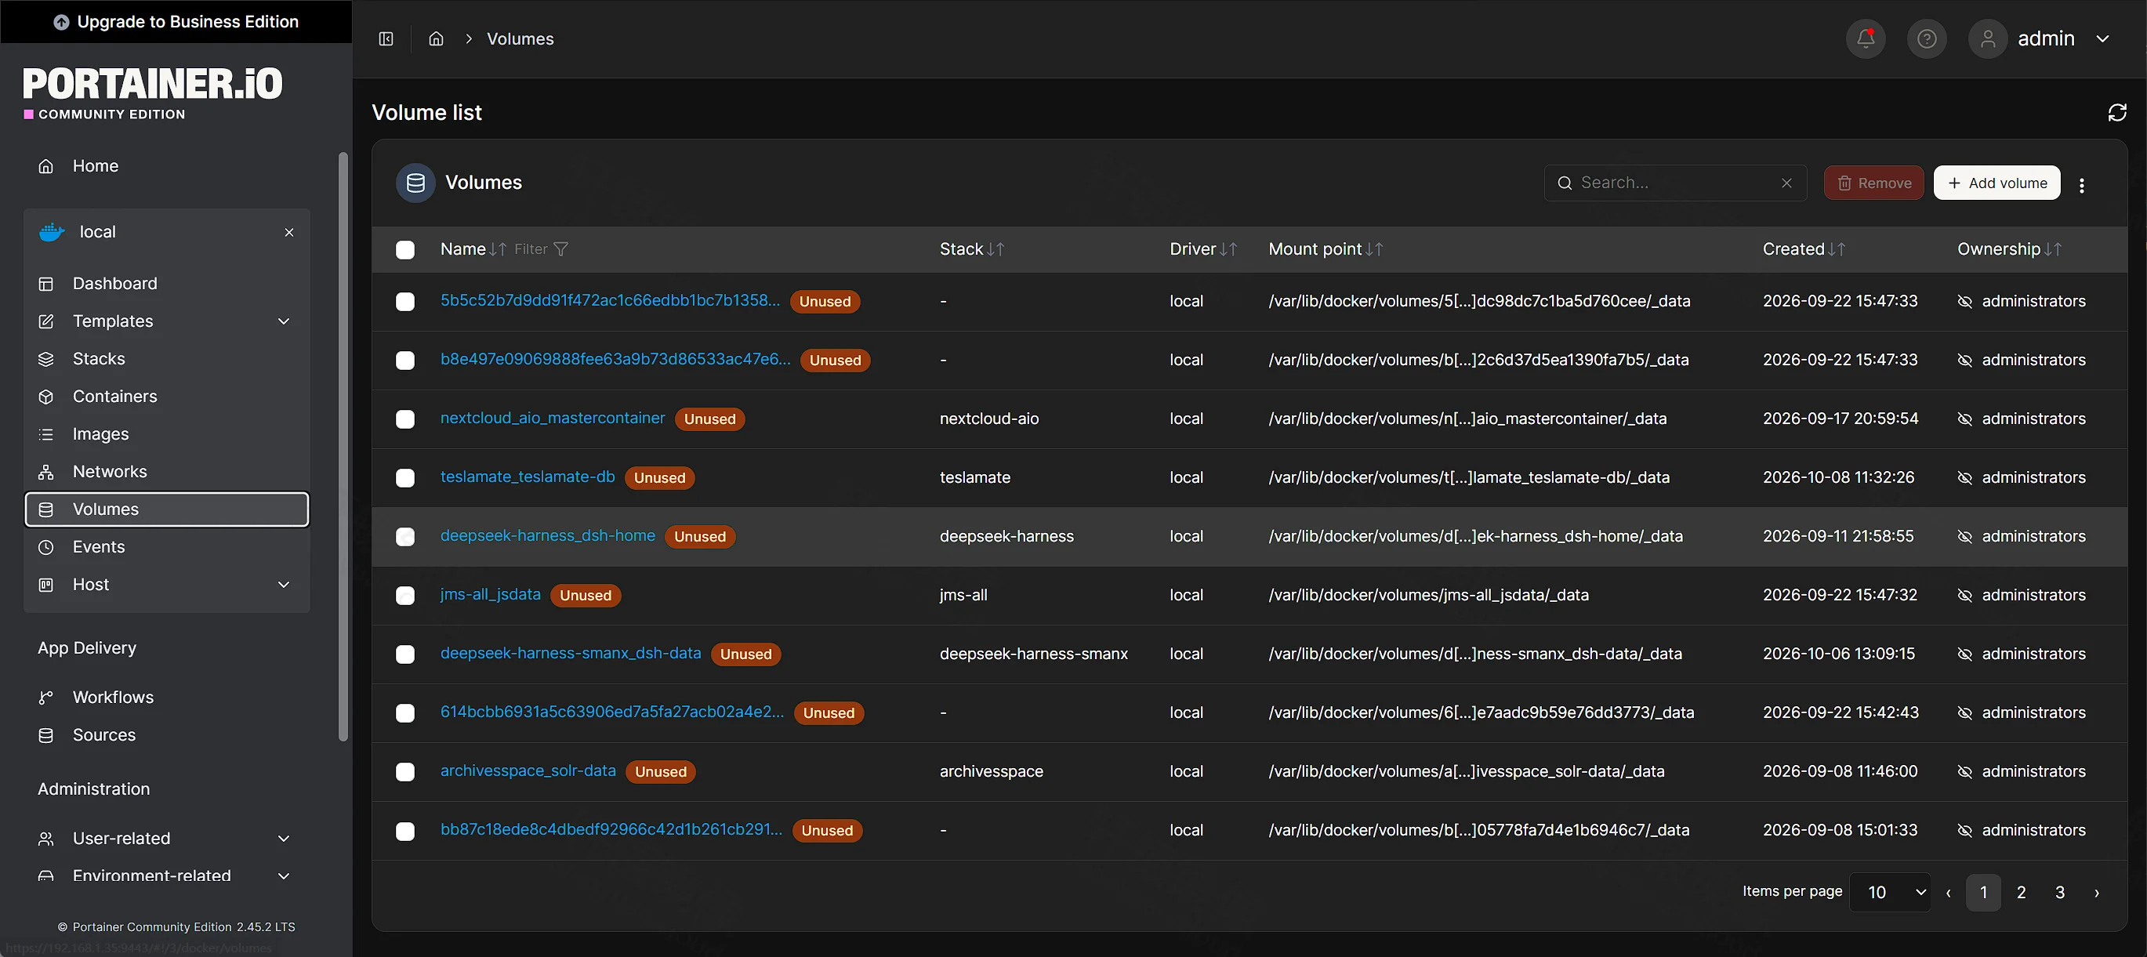
Task: Open the help question mark icon
Action: pyautogui.click(x=1926, y=38)
